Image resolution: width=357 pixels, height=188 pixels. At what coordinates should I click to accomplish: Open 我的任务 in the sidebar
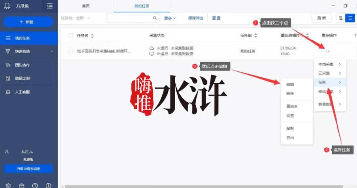point(29,38)
